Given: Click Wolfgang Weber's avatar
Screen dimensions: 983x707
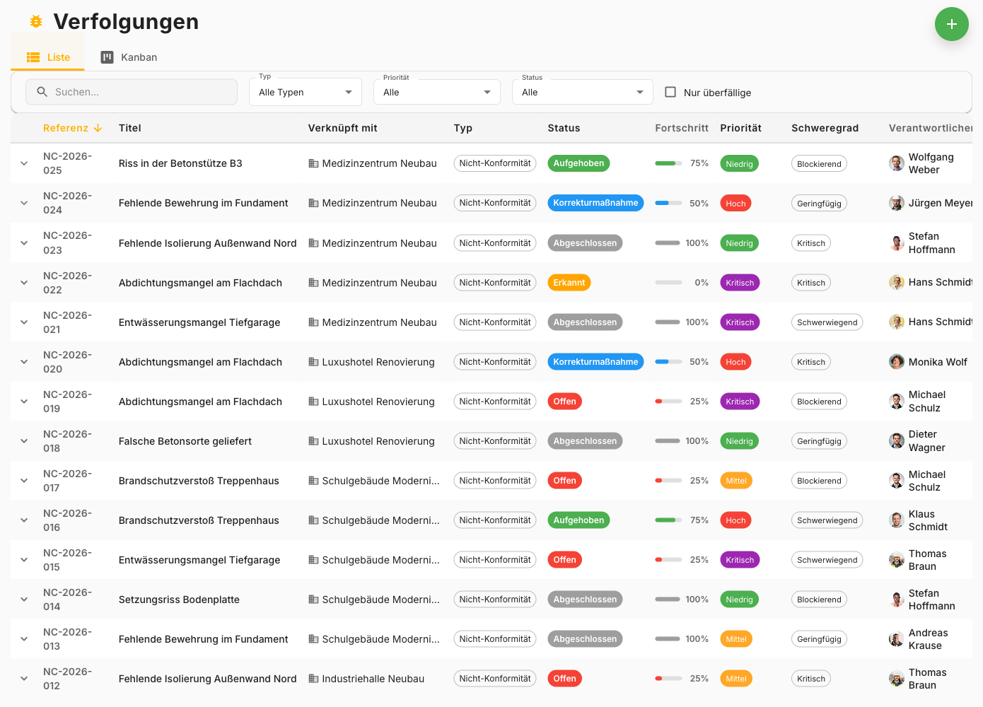Looking at the screenshot, I should tap(896, 163).
